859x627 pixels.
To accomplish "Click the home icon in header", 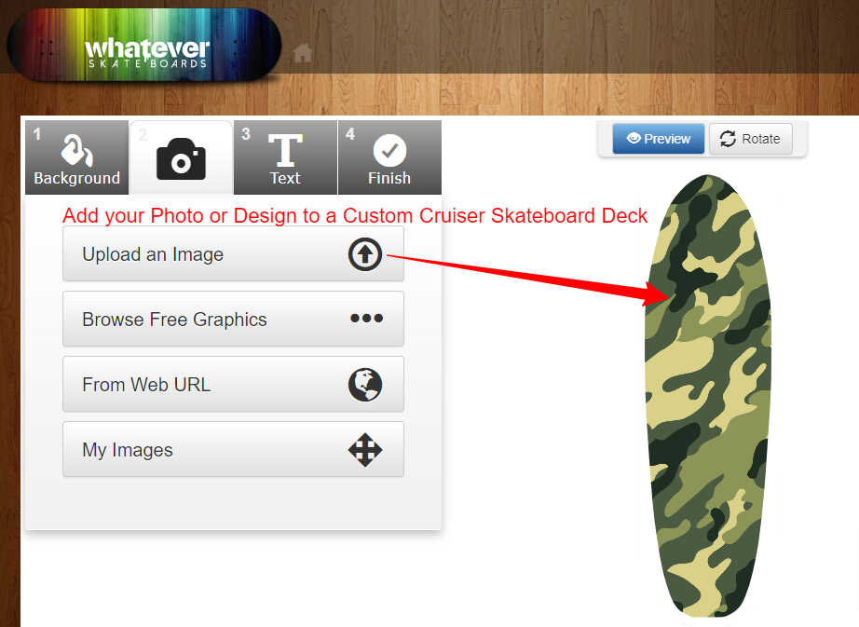I will pyautogui.click(x=303, y=53).
